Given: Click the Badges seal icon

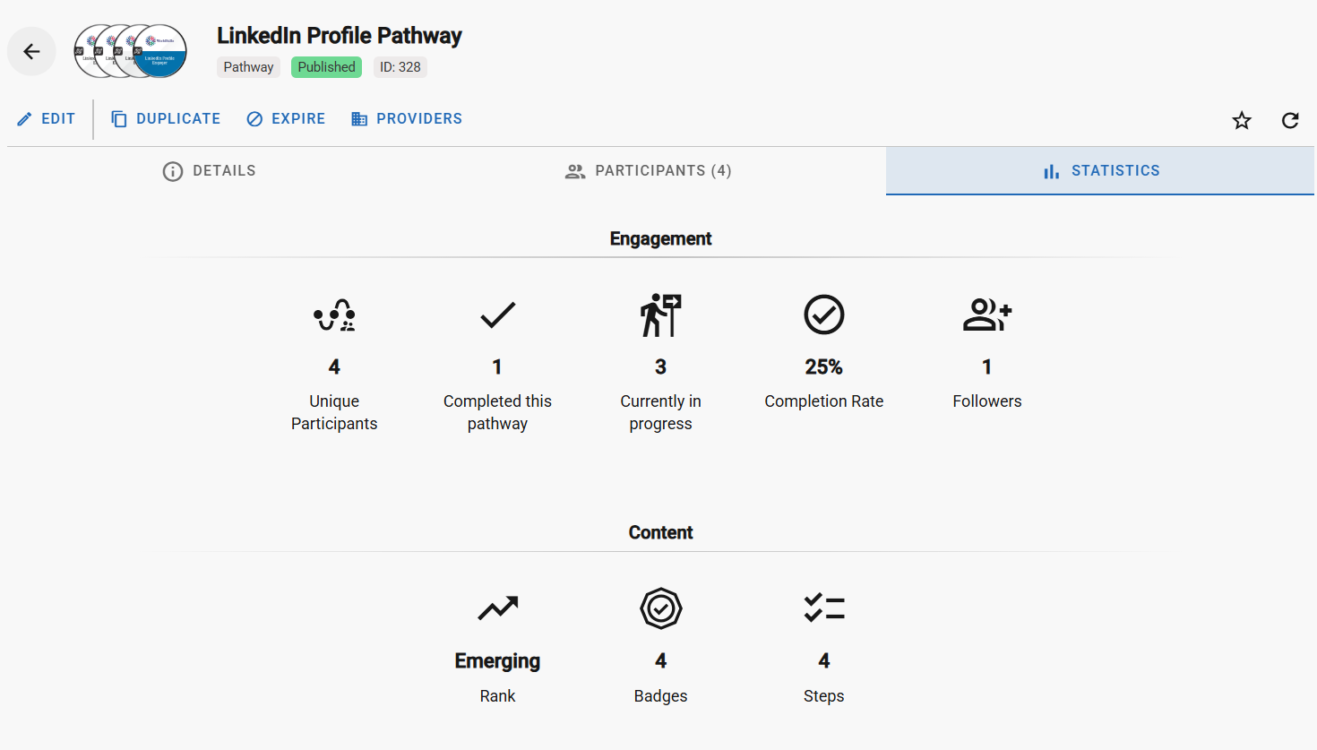Looking at the screenshot, I should pyautogui.click(x=660, y=609).
